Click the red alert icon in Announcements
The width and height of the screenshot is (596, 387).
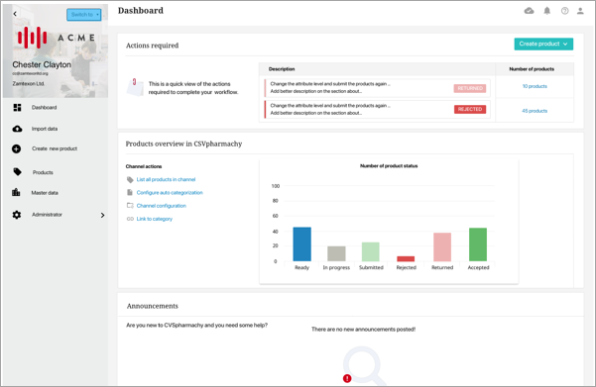coord(347,378)
